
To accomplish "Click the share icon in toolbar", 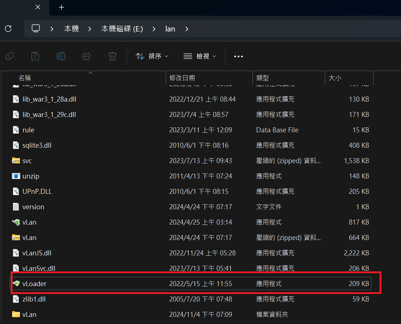I will click(87, 56).
